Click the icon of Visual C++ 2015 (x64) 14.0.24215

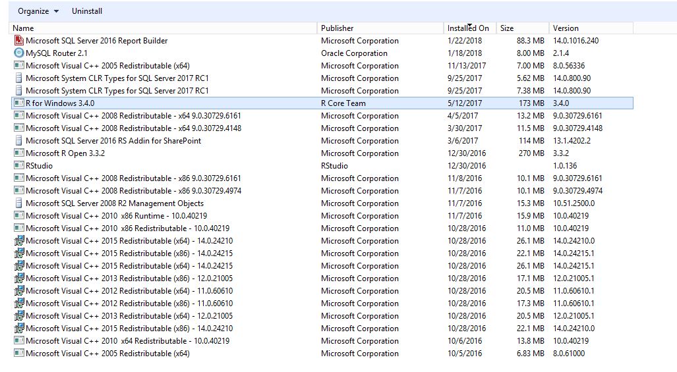point(18,265)
